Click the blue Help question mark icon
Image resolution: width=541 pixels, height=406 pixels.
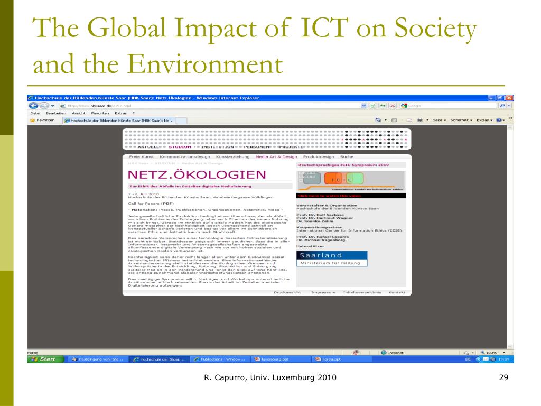click(x=499, y=120)
